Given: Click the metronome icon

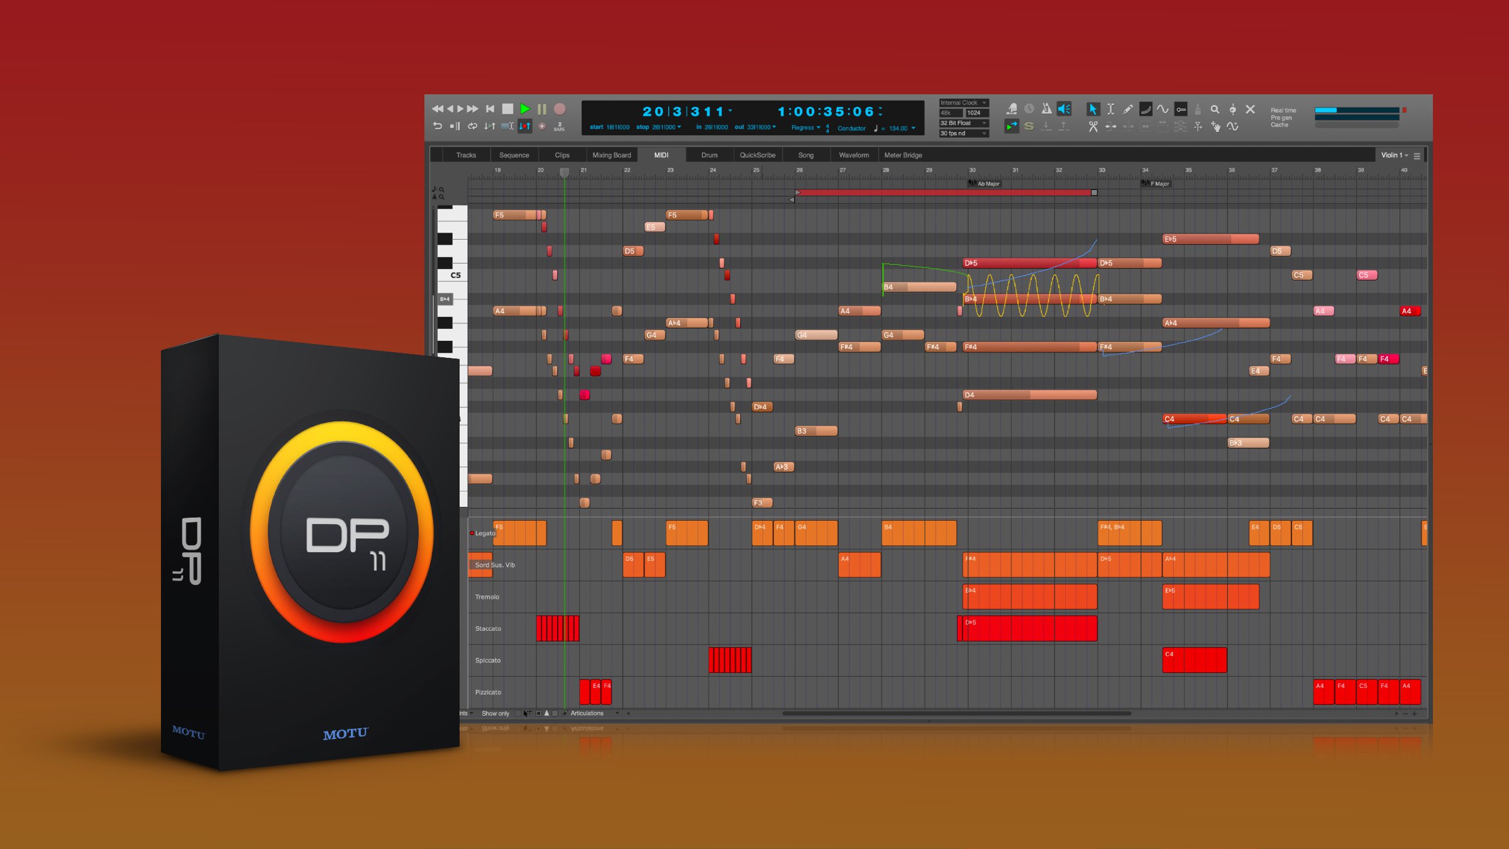Looking at the screenshot, I should [1046, 108].
